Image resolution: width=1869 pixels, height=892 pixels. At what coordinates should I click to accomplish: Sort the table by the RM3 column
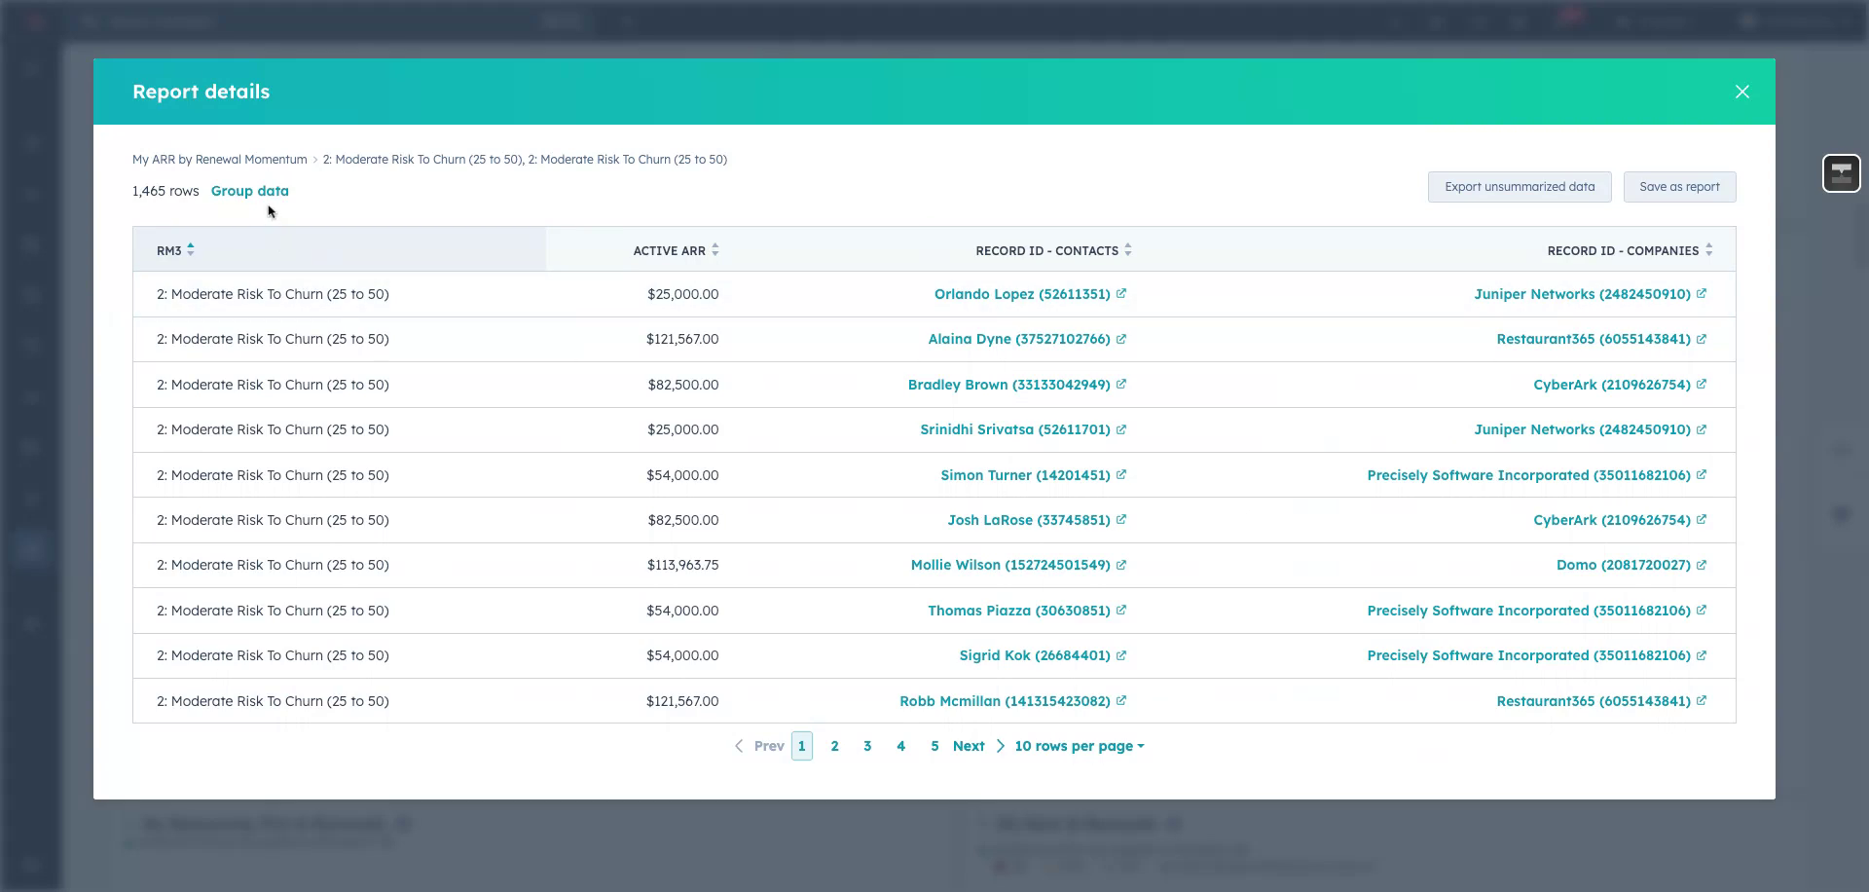191,249
